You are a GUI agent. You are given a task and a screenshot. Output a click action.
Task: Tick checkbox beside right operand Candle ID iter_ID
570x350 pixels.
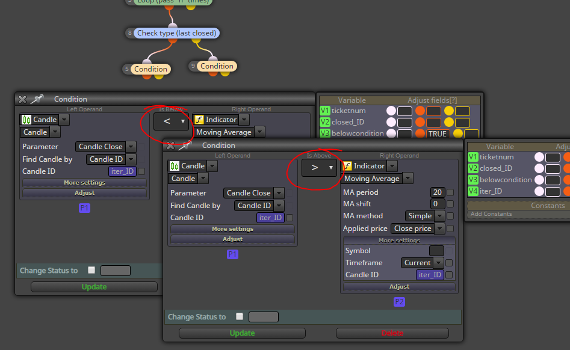449,275
